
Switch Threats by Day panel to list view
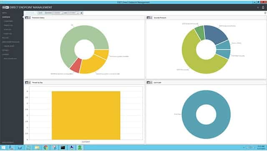click(29, 83)
